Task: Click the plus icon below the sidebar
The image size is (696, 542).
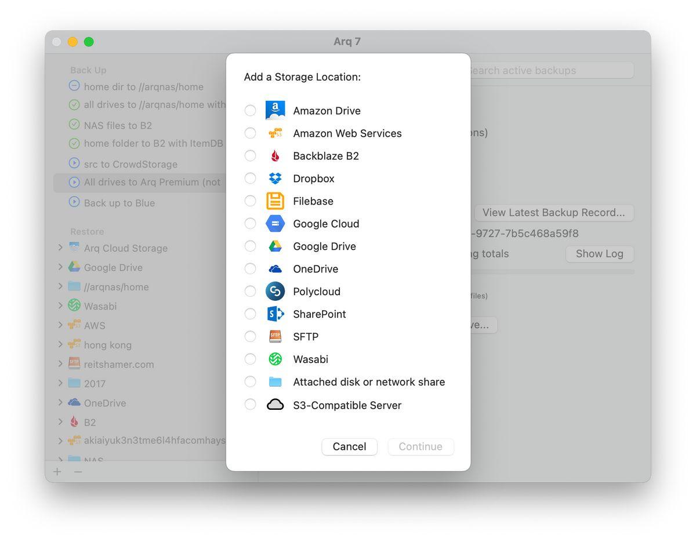Action: (x=57, y=471)
